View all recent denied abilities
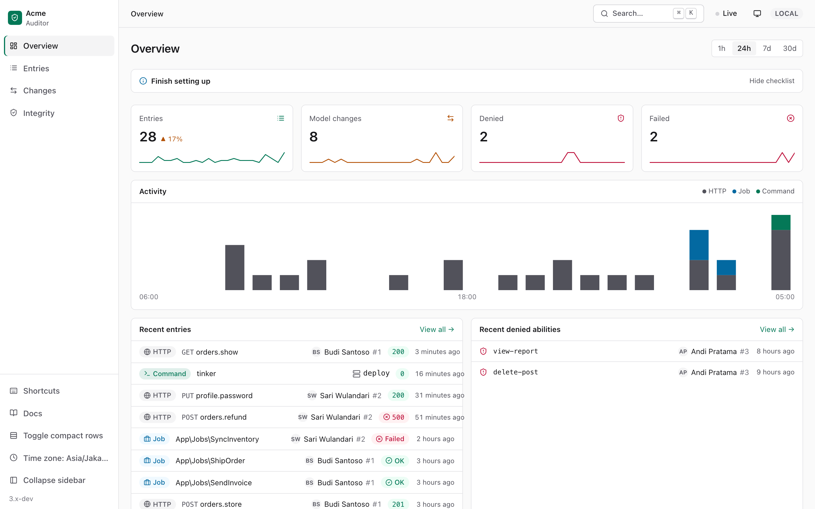This screenshot has width=815, height=509. coord(777,329)
